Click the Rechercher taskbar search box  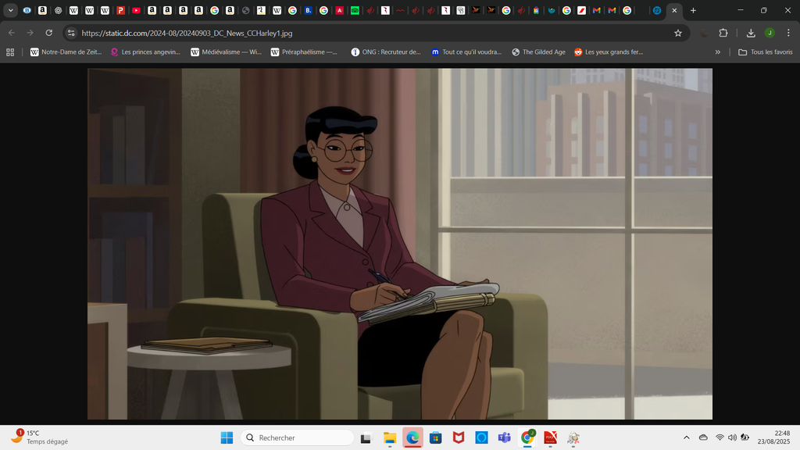297,437
